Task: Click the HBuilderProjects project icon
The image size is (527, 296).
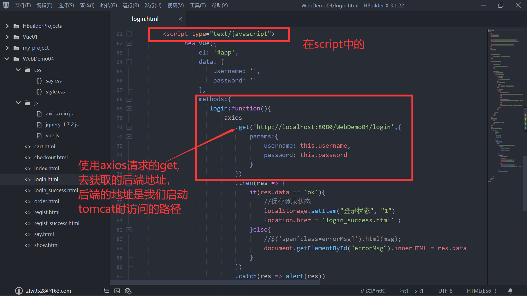Action: pos(16,26)
